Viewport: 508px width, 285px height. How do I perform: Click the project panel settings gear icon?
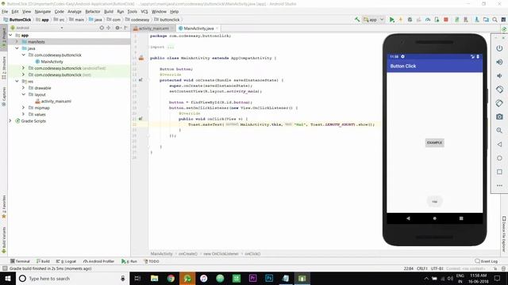pos(117,28)
